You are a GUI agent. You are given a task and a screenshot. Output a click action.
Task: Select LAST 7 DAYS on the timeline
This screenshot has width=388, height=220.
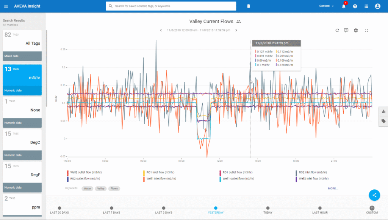(x=111, y=208)
